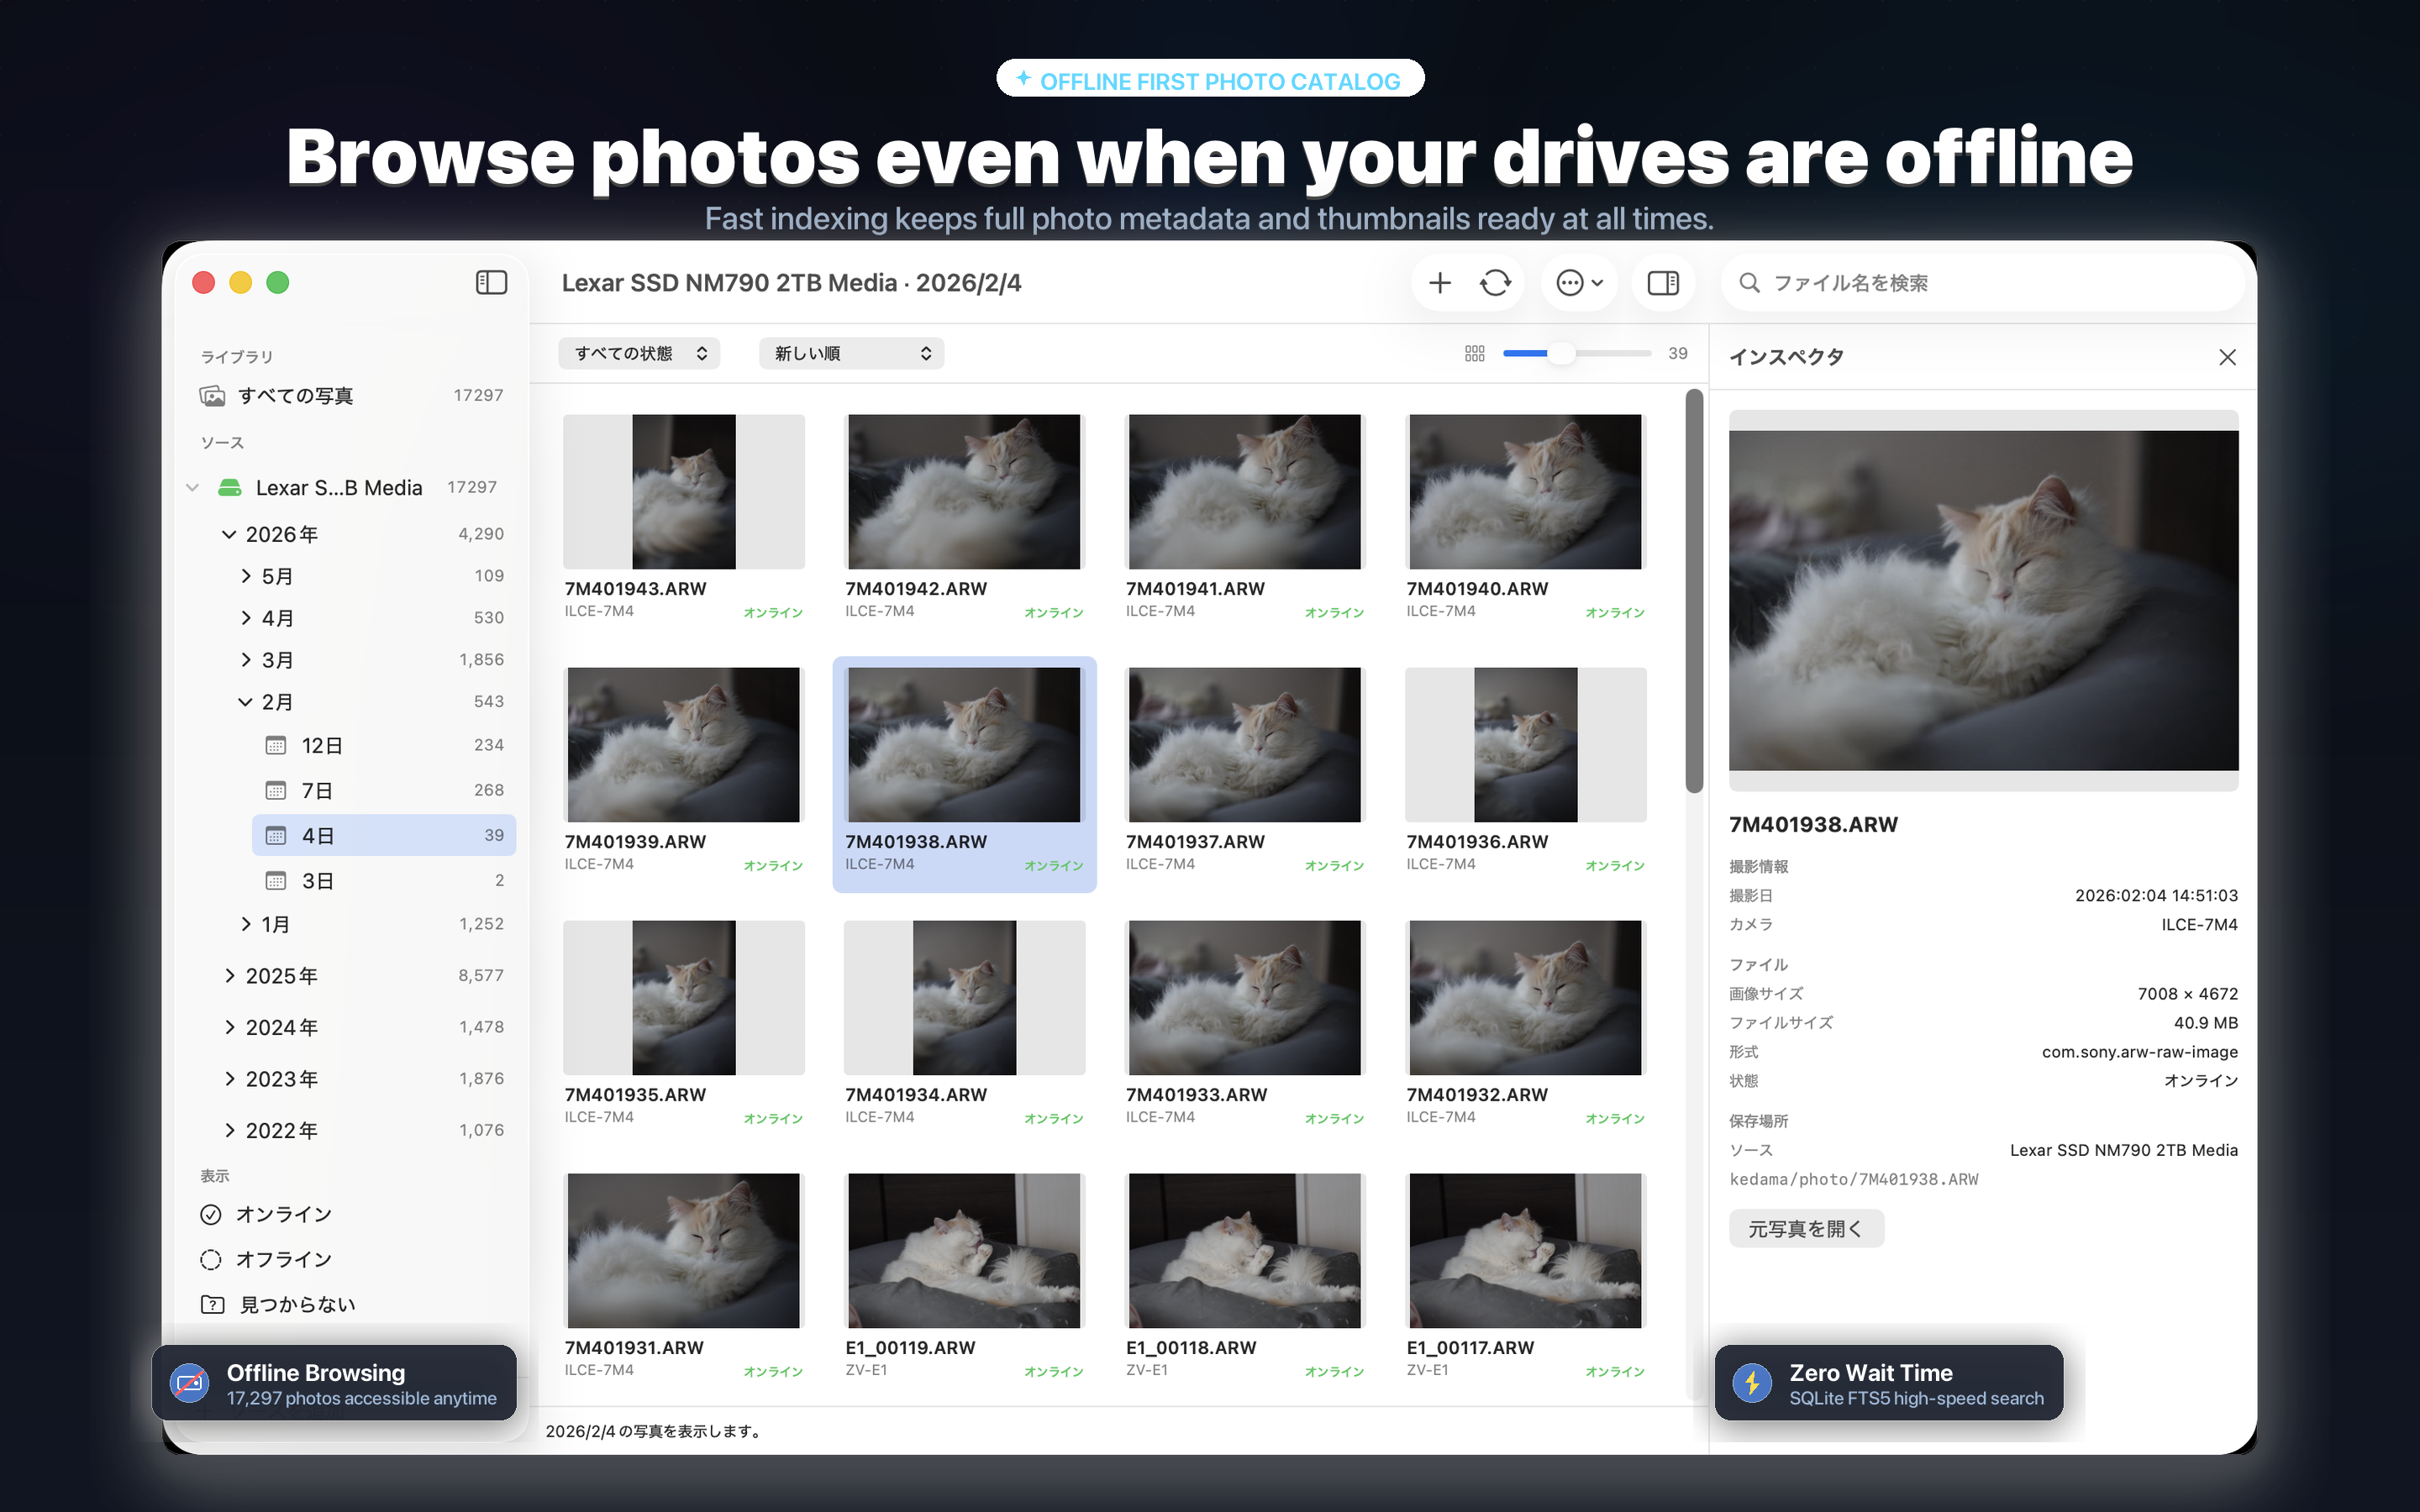Select thumbnail 7M401937.ARW
Screen dimensions: 2420x1512
1245,745
